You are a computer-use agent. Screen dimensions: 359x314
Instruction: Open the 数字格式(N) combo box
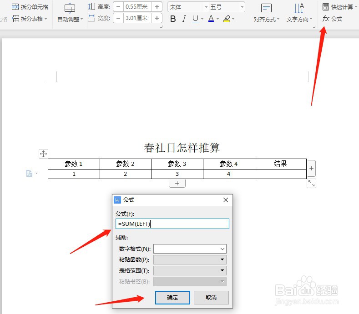coord(190,249)
